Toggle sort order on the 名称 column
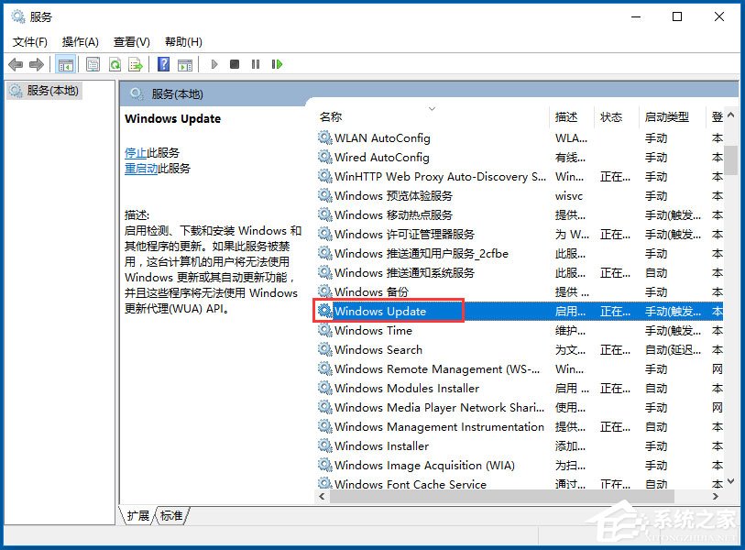Screen dimensions: 745x550 click(330, 117)
